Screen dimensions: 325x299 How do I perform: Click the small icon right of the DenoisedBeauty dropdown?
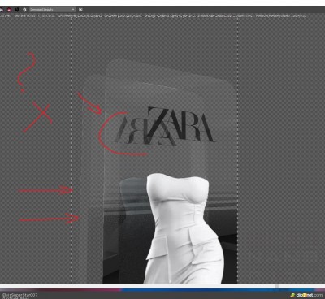click(80, 10)
